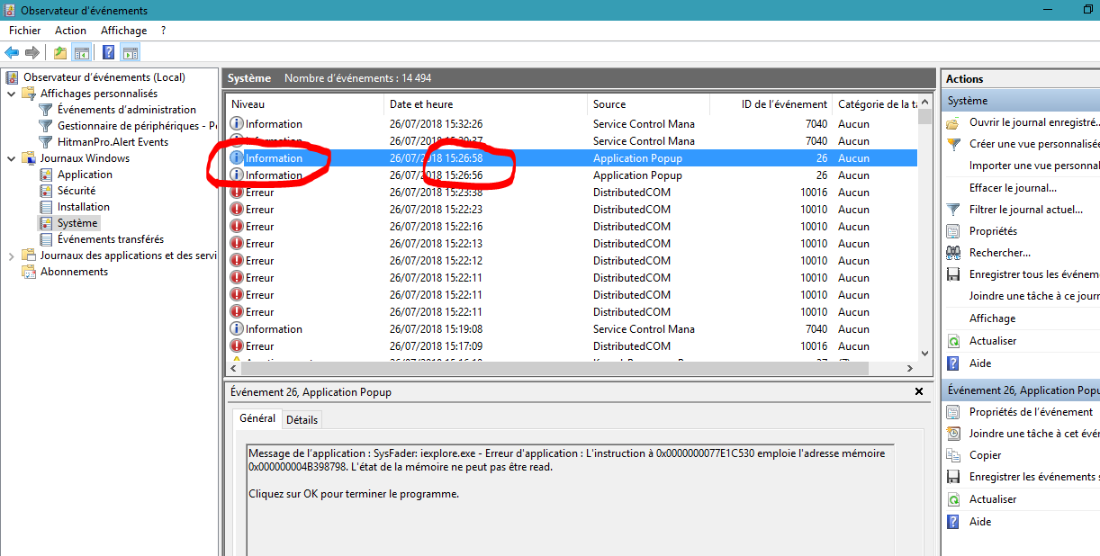1100x556 pixels.
Task: Click the funnel icon beside Créer une vue
Action: (953, 144)
